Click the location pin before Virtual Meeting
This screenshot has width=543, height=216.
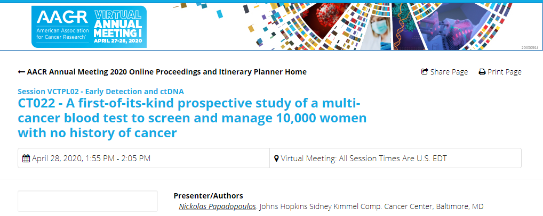(276, 159)
